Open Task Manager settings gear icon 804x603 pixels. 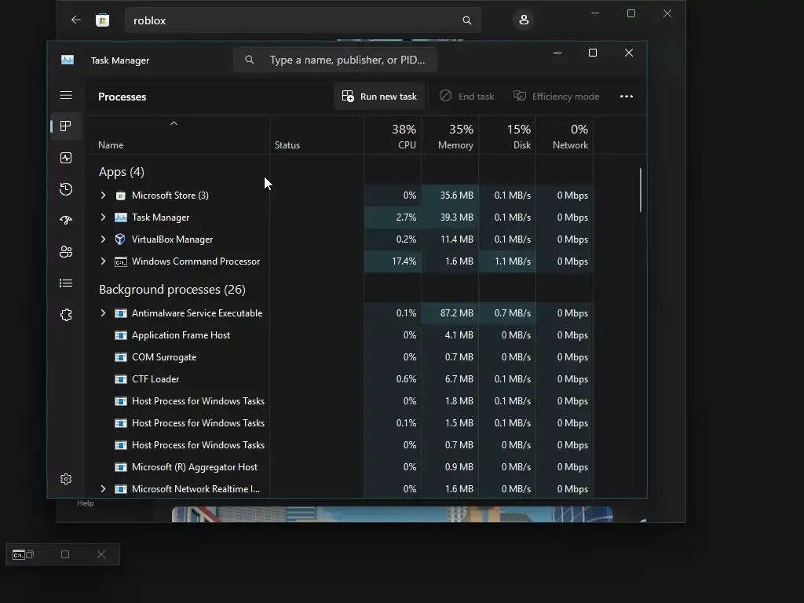[66, 479]
